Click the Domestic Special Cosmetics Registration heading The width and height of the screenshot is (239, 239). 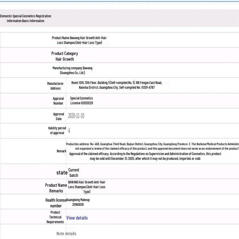pyautogui.click(x=25, y=18)
